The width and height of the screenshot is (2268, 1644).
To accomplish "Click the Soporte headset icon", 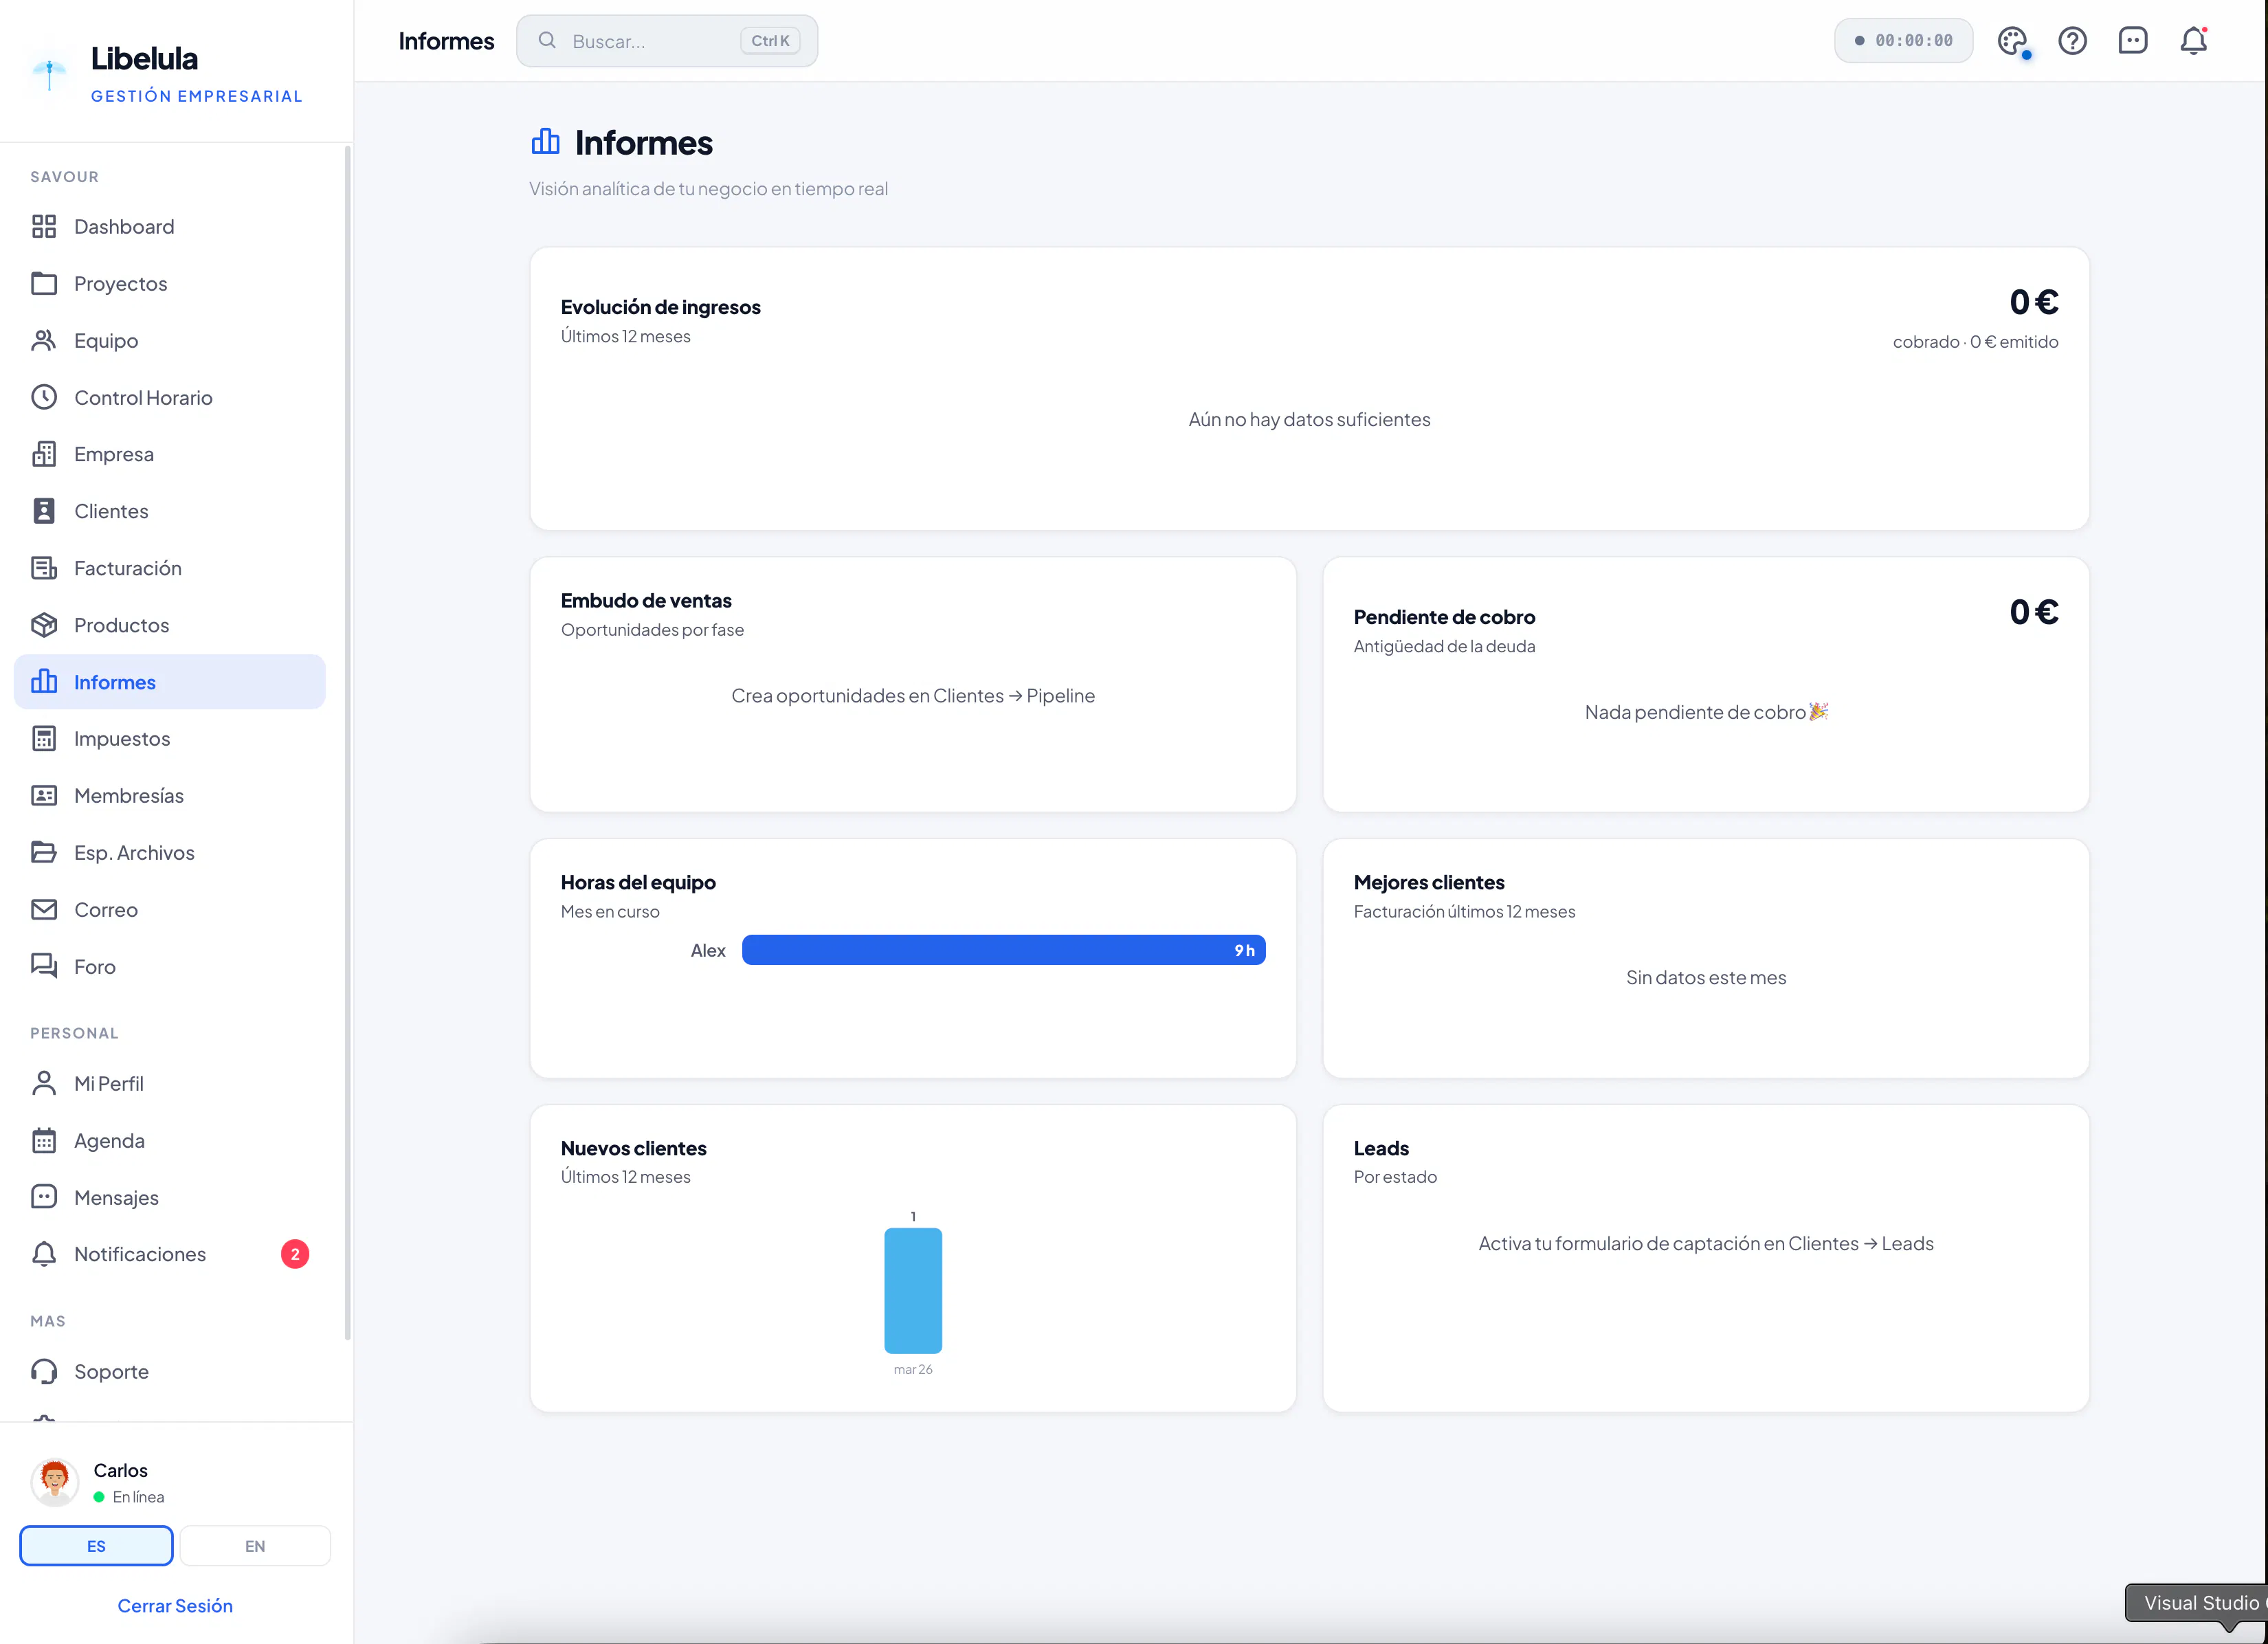I will [x=44, y=1372].
